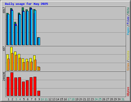Click the 'Daily usage for May 2025' title
The width and height of the screenshot is (131, 102).
(x=26, y=4)
